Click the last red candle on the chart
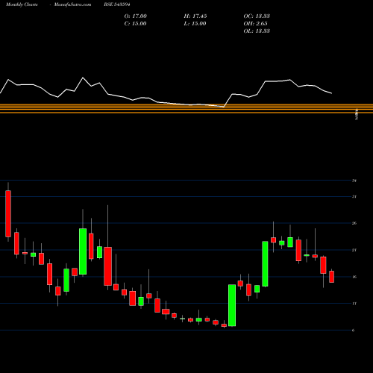This screenshot has height=373, width=373. pyautogui.click(x=331, y=277)
